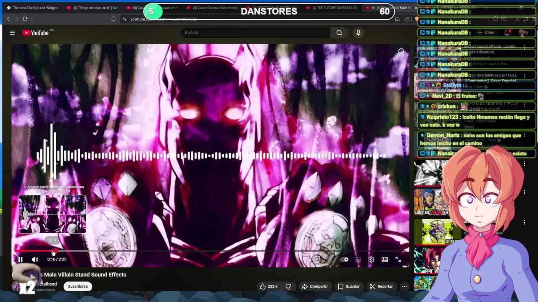Click the Suscribirse button
Image resolution: width=538 pixels, height=302 pixels.
click(78, 286)
